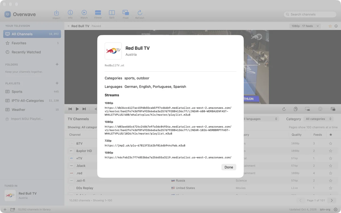341x213 pixels.
Task: Skip to next channel in player controls
Action: (84, 109)
